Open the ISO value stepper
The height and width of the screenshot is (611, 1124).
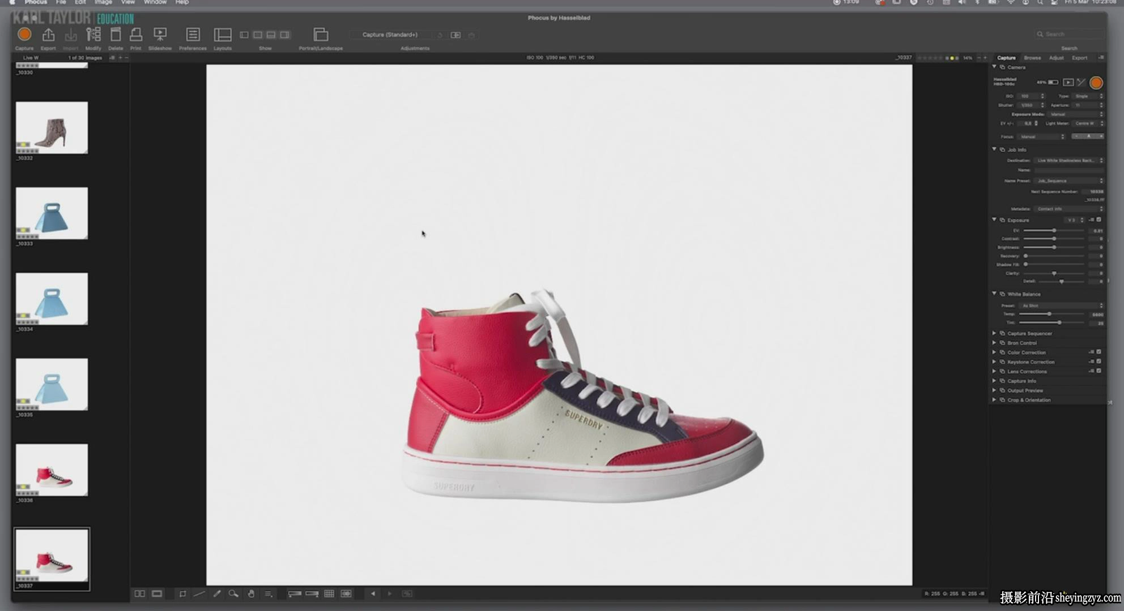(x=1042, y=96)
